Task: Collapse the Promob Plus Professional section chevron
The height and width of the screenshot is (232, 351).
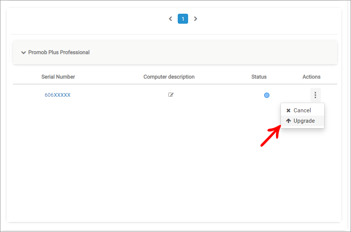Action: [23, 53]
